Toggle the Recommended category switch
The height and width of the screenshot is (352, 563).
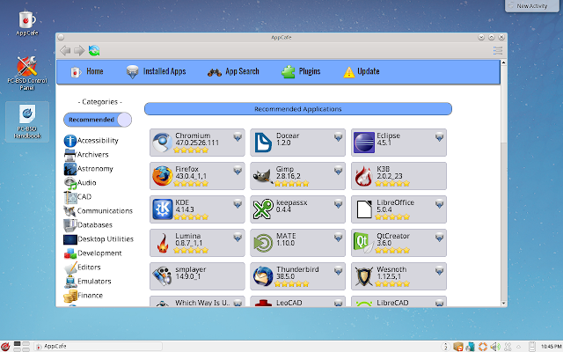pos(98,120)
